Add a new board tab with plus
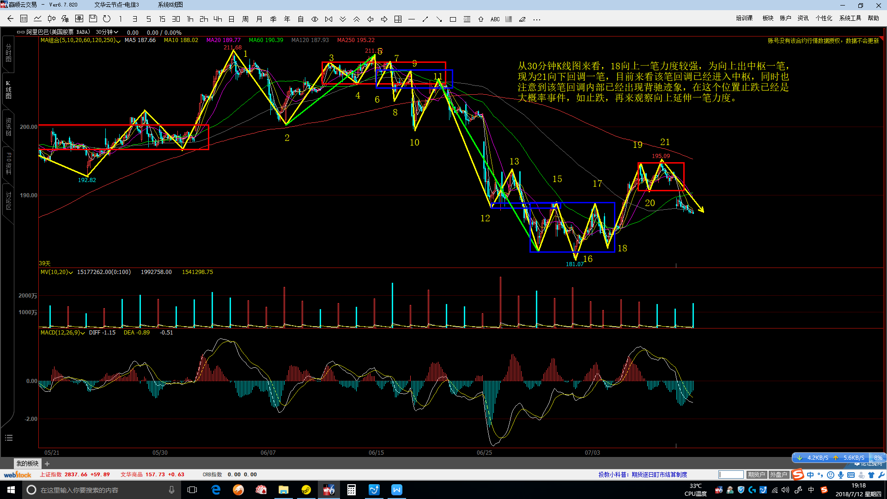Image resolution: width=887 pixels, height=499 pixels. (47, 464)
